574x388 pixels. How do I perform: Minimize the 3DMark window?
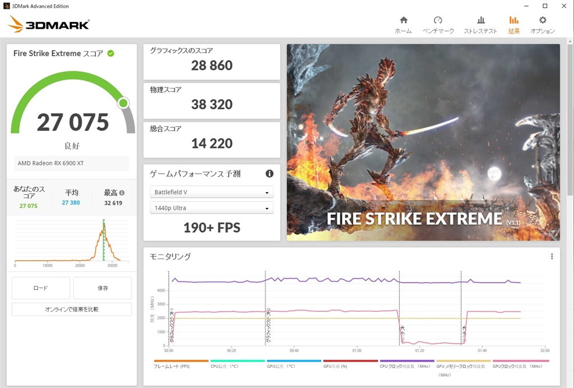pyautogui.click(x=526, y=6)
